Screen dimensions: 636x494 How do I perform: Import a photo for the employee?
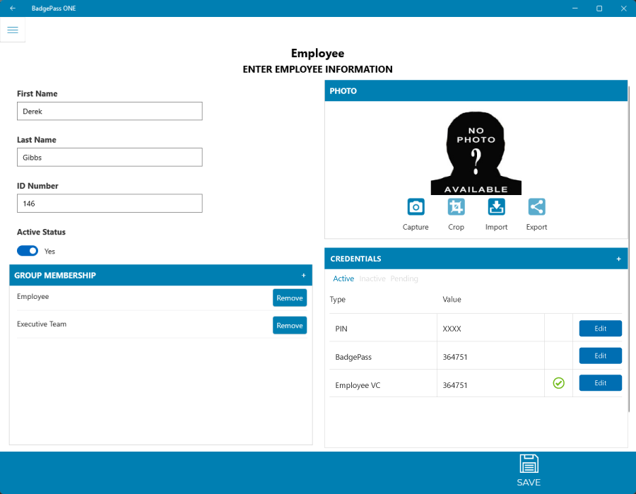tap(496, 207)
